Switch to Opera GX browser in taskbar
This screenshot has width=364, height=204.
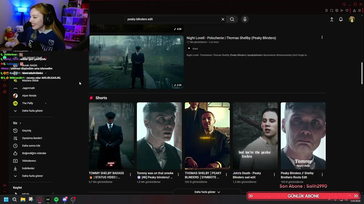coord(40,199)
